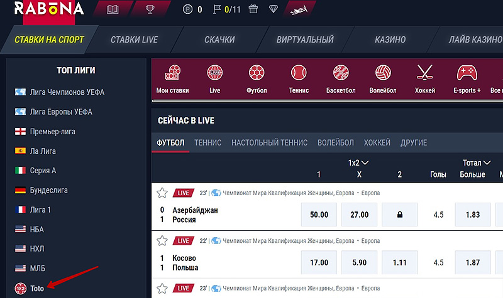Click locked odds button for Россия
Image resolution: width=503 pixels, height=298 pixels.
pos(400,215)
